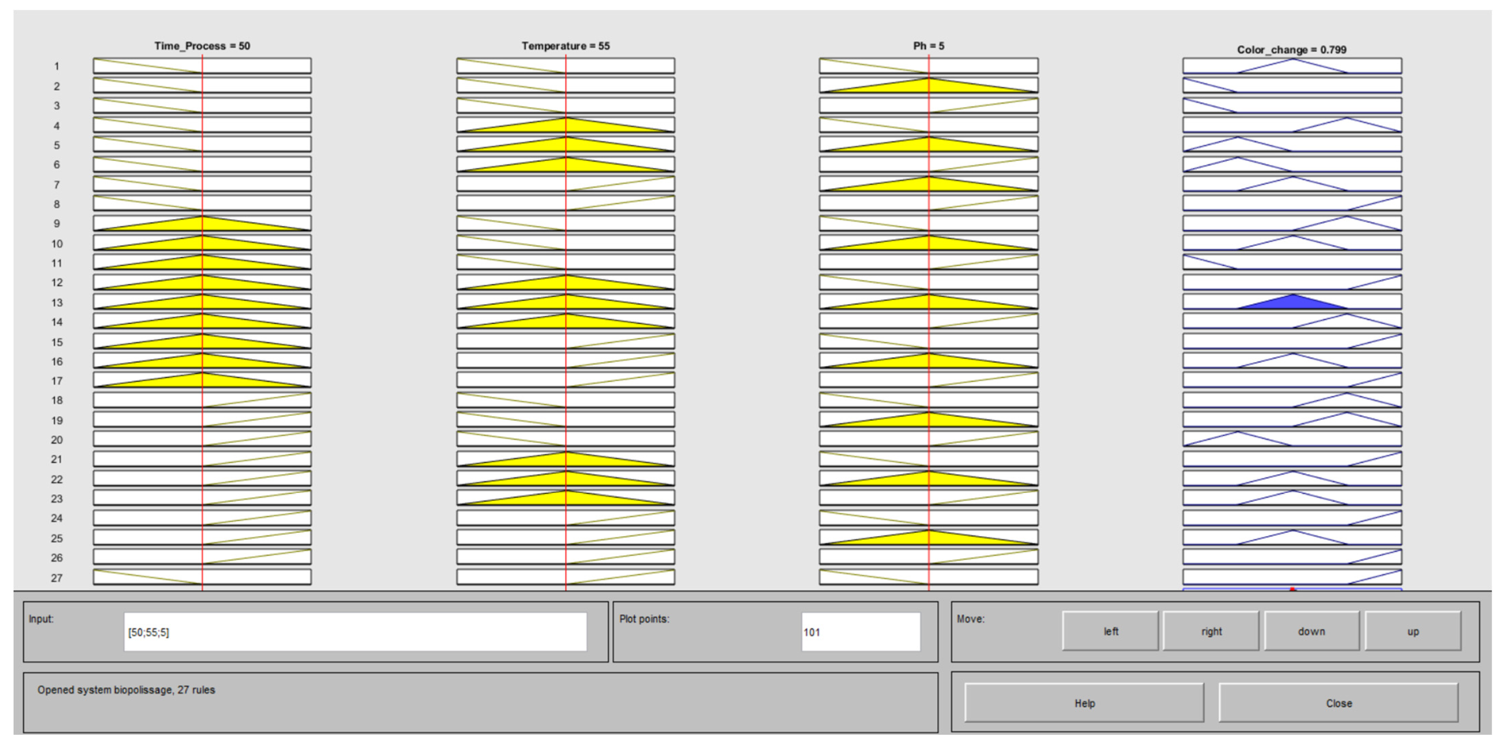The height and width of the screenshot is (745, 1505).
Task: Click the left move button
Action: tap(1110, 631)
